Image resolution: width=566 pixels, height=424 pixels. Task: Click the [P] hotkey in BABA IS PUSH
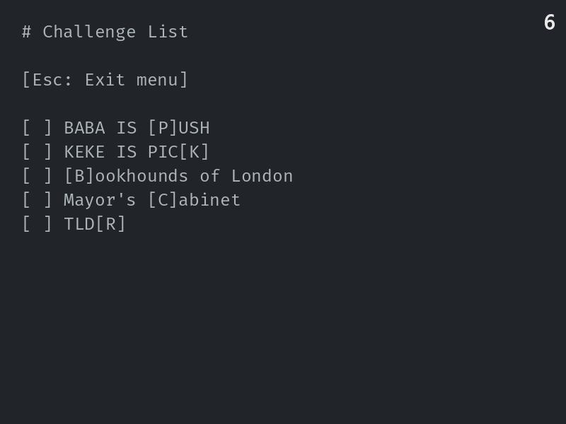coord(163,128)
